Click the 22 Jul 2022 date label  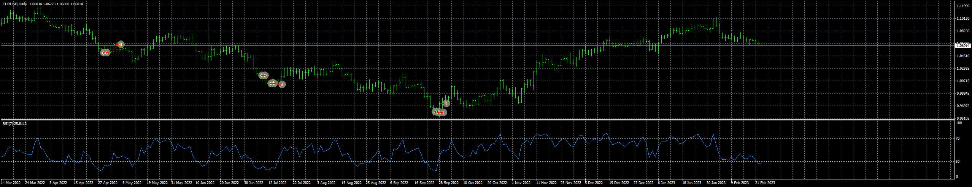pos(302,182)
